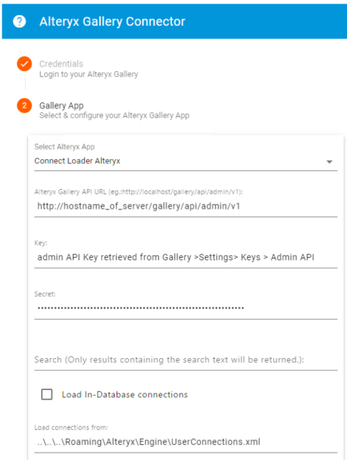This screenshot has width=347, height=460.
Task: Expand the Select Alteryx App dropdown arrow
Action: point(329,162)
